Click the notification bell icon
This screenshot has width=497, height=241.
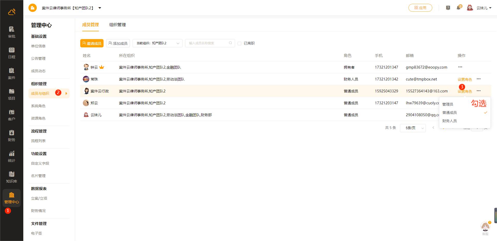458,8
